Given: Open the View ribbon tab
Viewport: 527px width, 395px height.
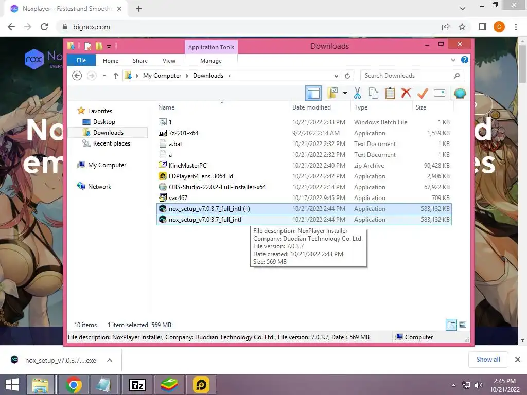Looking at the screenshot, I should pyautogui.click(x=169, y=61).
